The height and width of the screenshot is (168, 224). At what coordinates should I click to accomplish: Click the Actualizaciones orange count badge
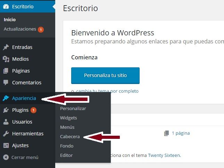(x=41, y=30)
